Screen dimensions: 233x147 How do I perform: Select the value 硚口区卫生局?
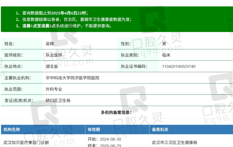click(x=58, y=101)
